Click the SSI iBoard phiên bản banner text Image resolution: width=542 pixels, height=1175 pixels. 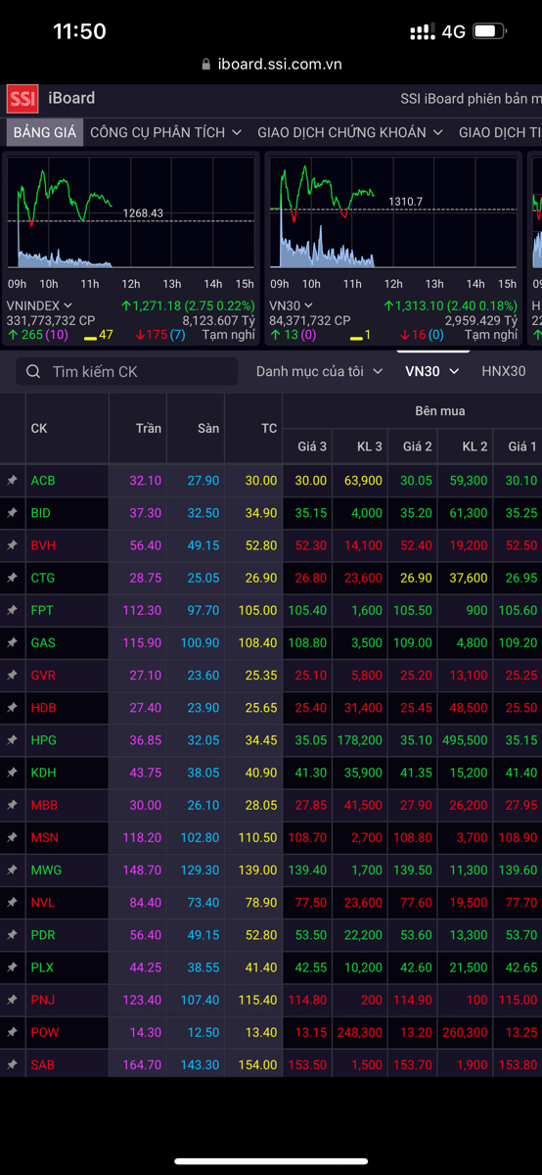point(471,98)
